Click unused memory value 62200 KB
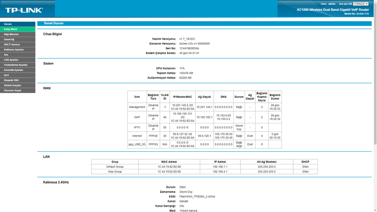Image resolution: width=377 pixels, height=212 pixels. pos(185,78)
